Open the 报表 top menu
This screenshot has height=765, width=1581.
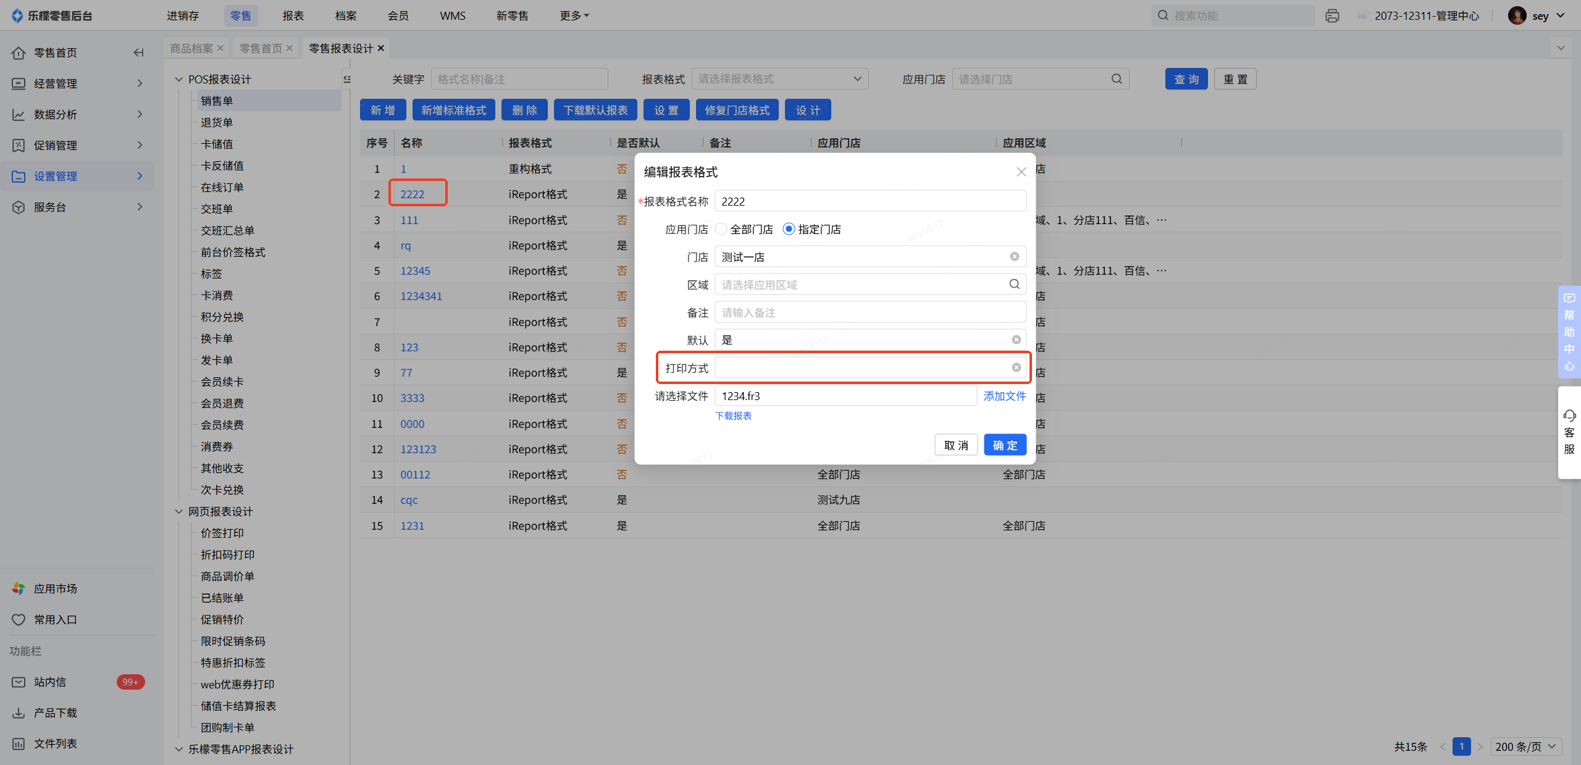coord(293,15)
